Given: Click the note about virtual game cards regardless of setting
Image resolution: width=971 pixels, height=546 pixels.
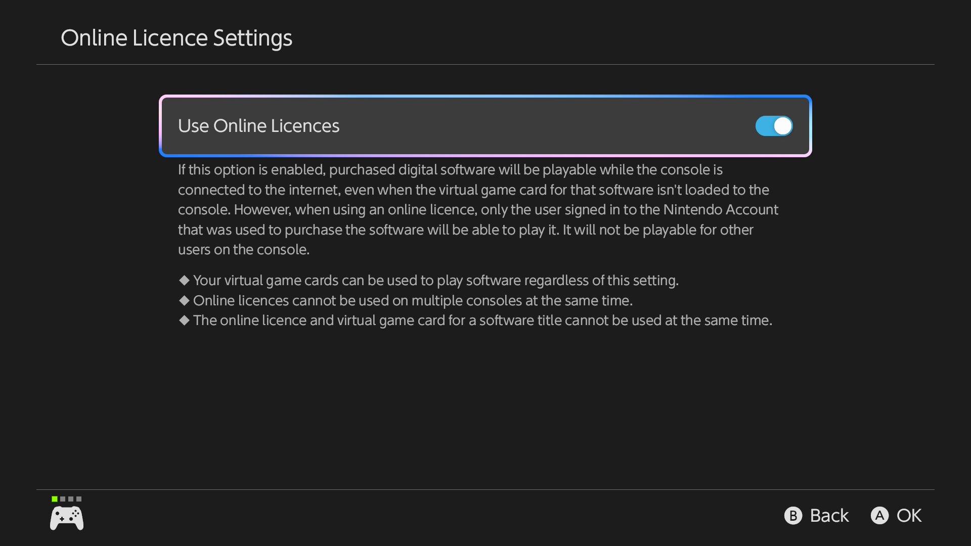Looking at the screenshot, I should point(436,281).
